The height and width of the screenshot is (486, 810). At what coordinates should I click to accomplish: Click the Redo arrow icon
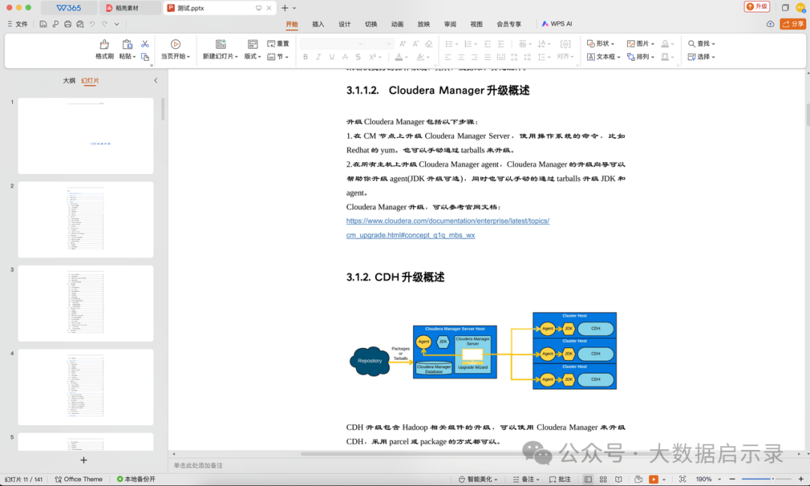[105, 24]
